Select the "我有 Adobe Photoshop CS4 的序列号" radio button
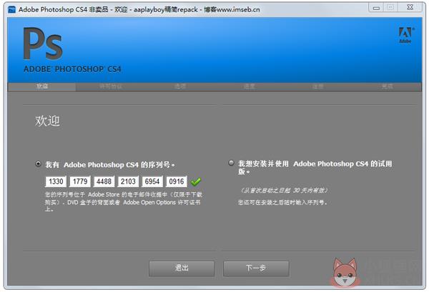This screenshot has width=429, height=292. 39,164
